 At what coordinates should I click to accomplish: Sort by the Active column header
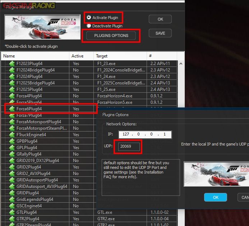point(81,56)
